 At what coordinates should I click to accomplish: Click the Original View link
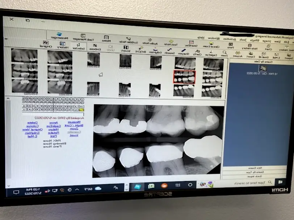[33, 130]
